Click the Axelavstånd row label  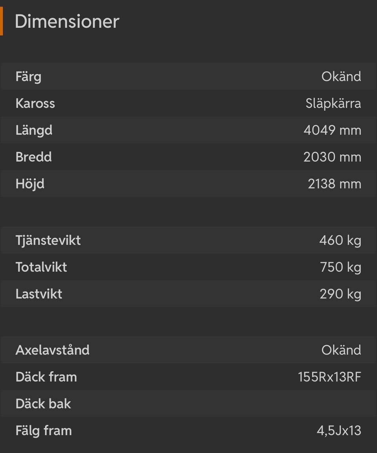tap(52, 350)
